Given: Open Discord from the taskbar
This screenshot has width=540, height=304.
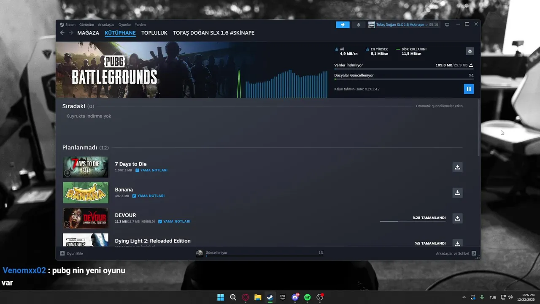Looking at the screenshot, I should point(295,297).
